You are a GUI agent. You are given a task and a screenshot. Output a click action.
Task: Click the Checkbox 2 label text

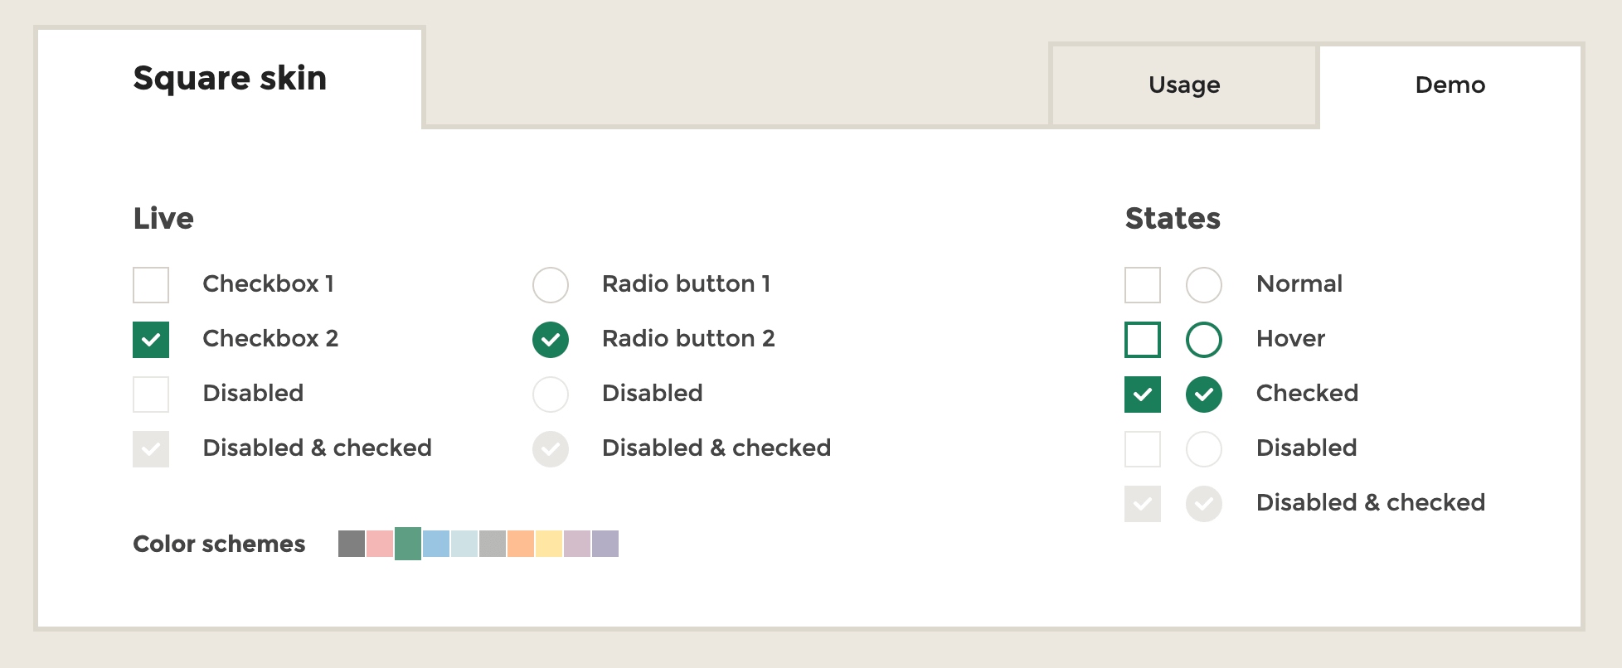pos(270,338)
